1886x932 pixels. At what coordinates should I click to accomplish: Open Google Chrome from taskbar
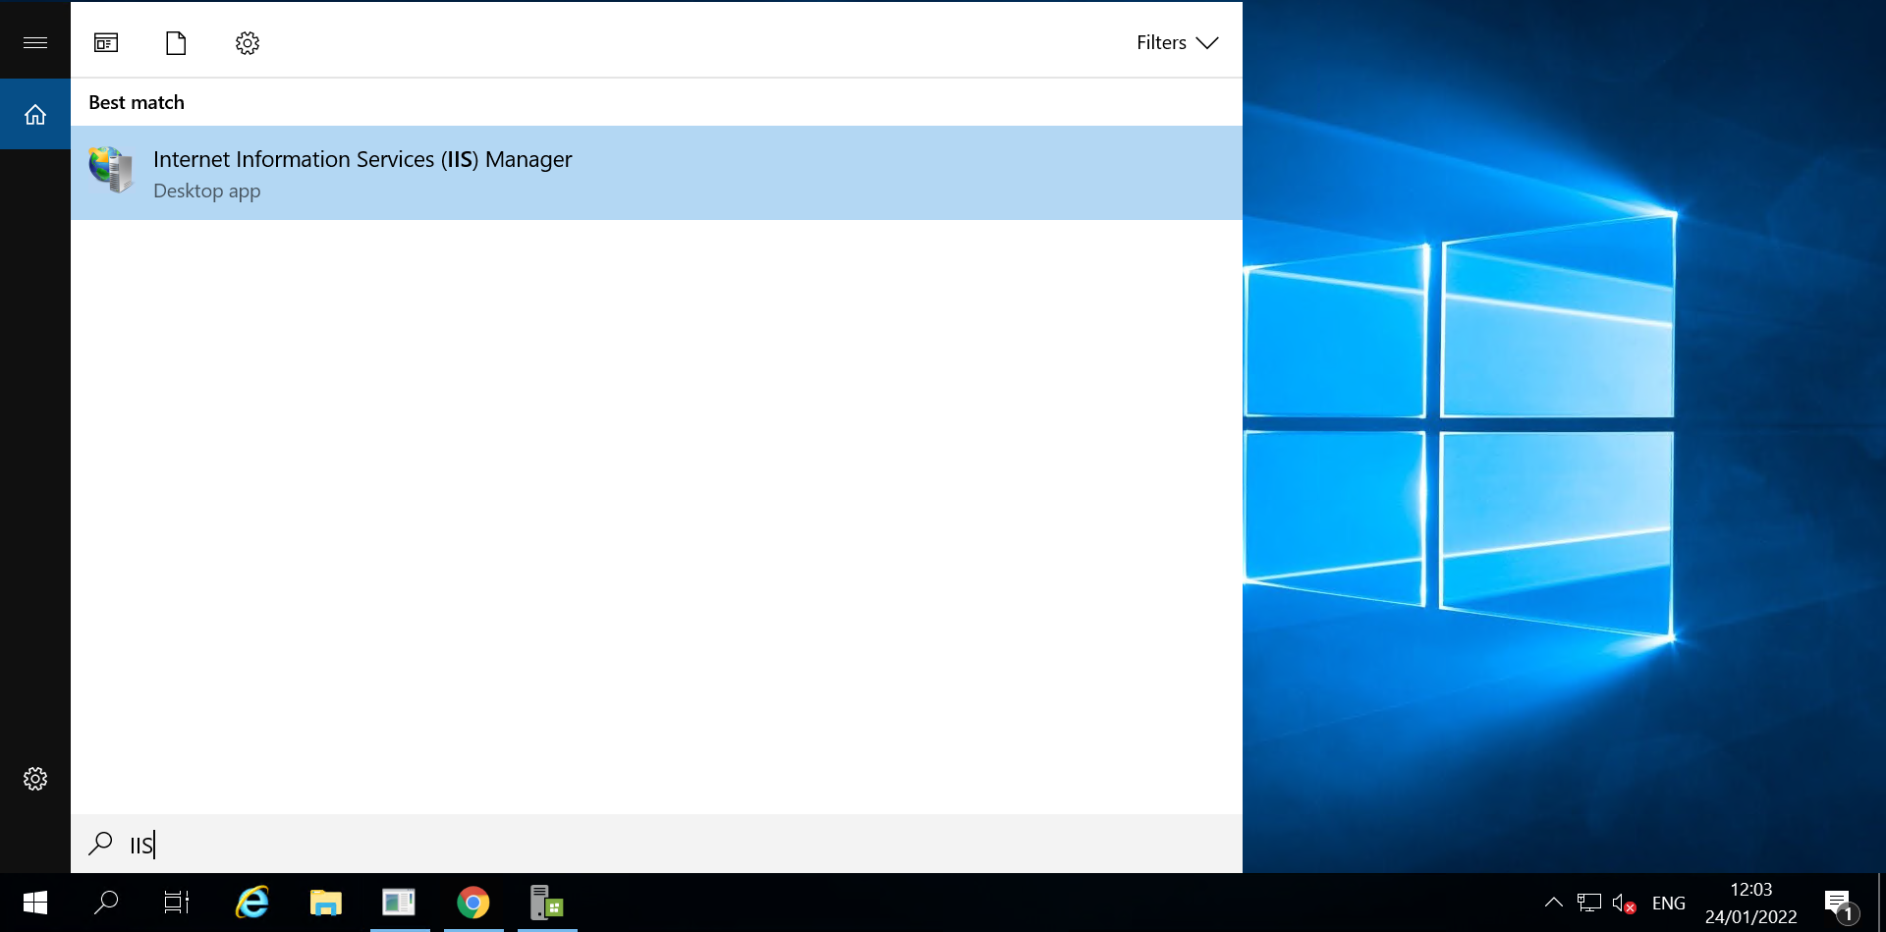(473, 903)
